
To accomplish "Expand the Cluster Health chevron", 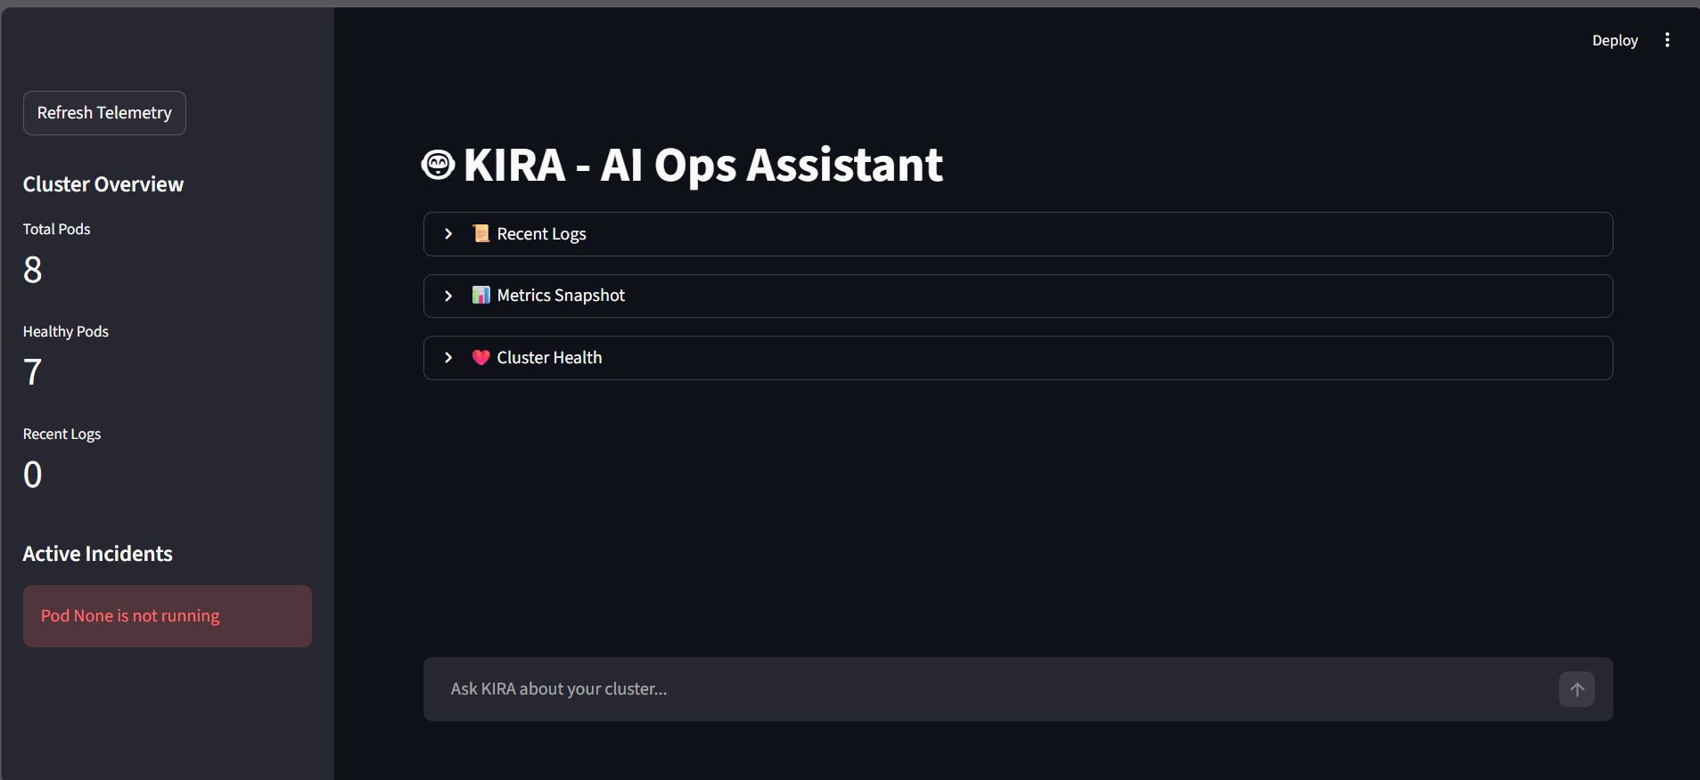I will tap(448, 358).
